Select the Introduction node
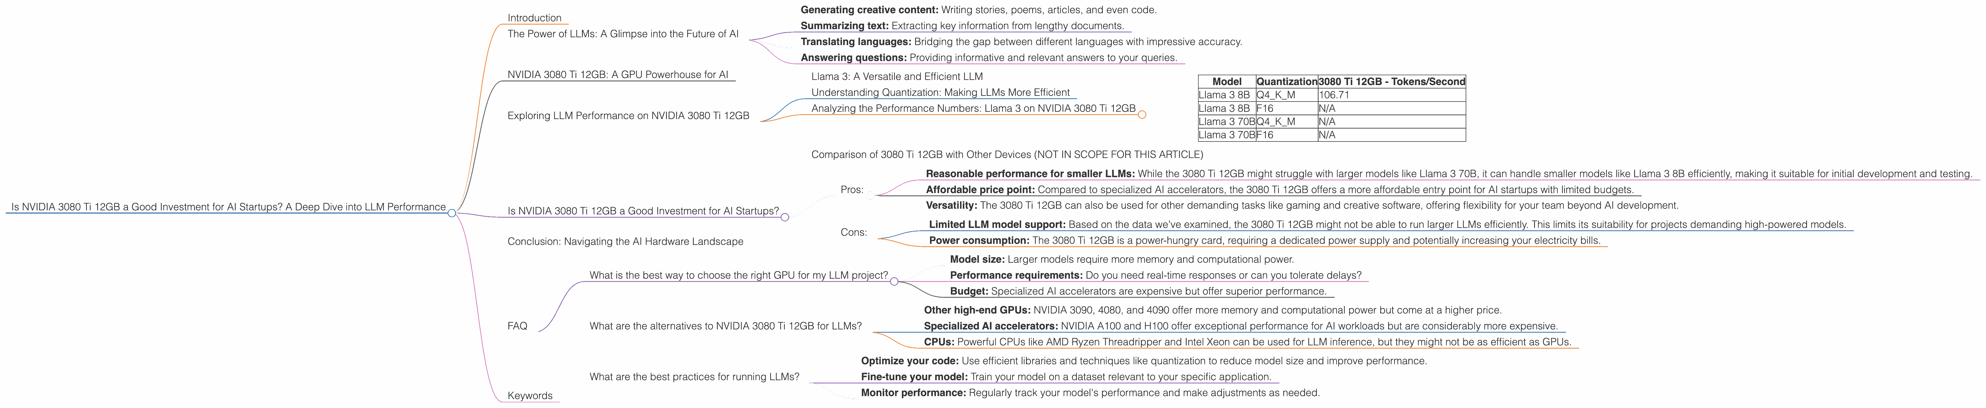This screenshot has height=408, width=1986. click(x=534, y=18)
